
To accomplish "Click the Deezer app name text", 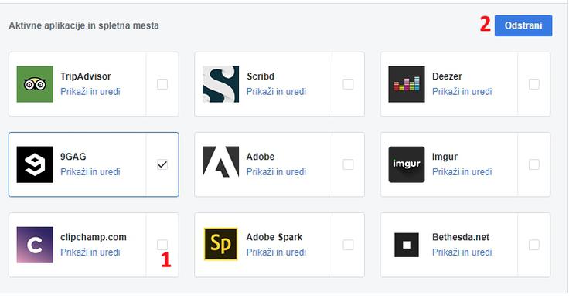I will tap(447, 76).
